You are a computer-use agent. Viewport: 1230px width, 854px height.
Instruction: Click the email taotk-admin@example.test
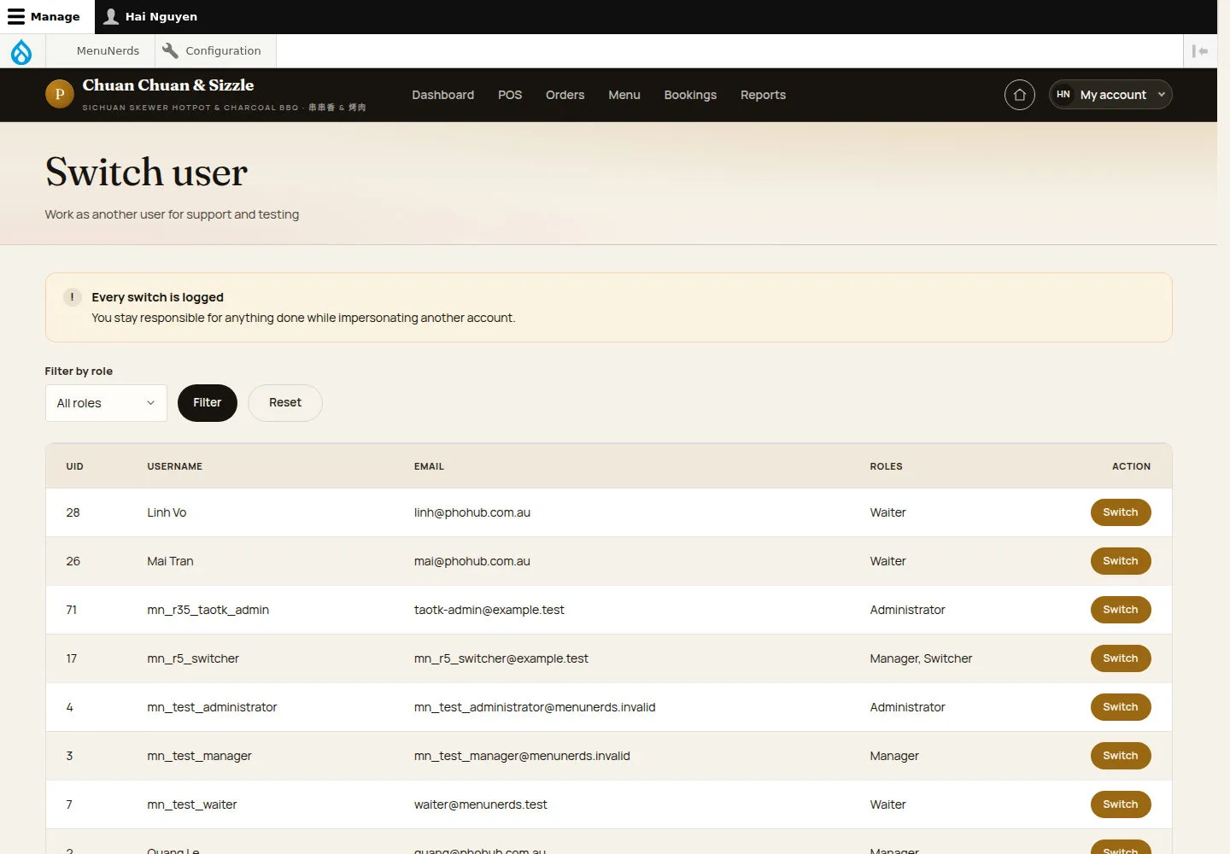click(x=489, y=610)
